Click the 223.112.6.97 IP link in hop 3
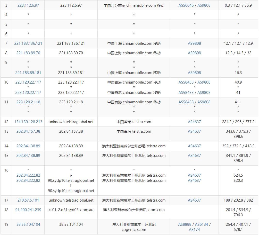259x235 pixels. 28,5
